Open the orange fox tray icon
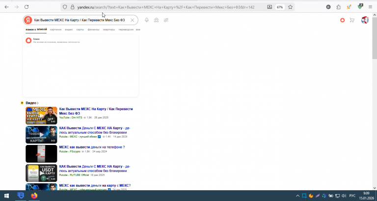377x201 pixels. 311,196
